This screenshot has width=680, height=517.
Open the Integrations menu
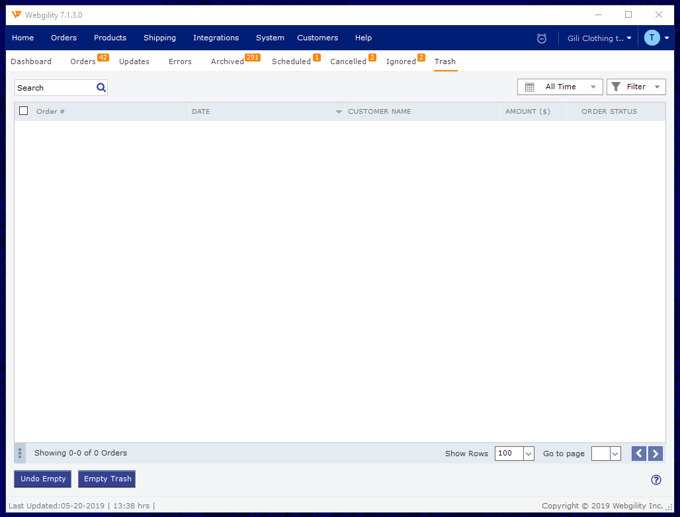(216, 38)
